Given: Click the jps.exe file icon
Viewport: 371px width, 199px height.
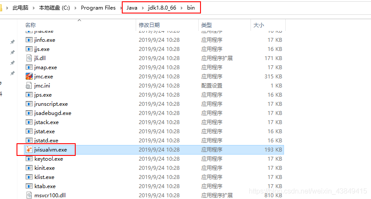Looking at the screenshot, I should pyautogui.click(x=29, y=95).
